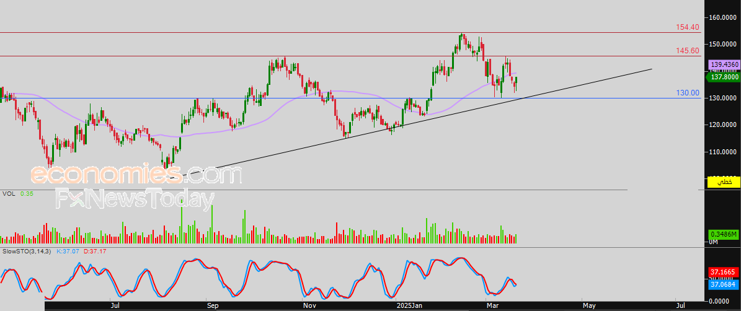
Task: Click the VOL indicator title
Action: click(x=9, y=194)
